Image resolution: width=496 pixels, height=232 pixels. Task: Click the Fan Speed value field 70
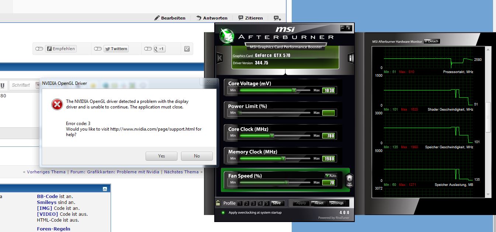328,183
